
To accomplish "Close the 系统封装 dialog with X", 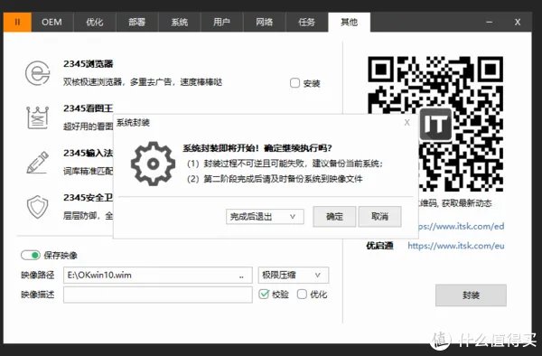I will [x=406, y=122].
